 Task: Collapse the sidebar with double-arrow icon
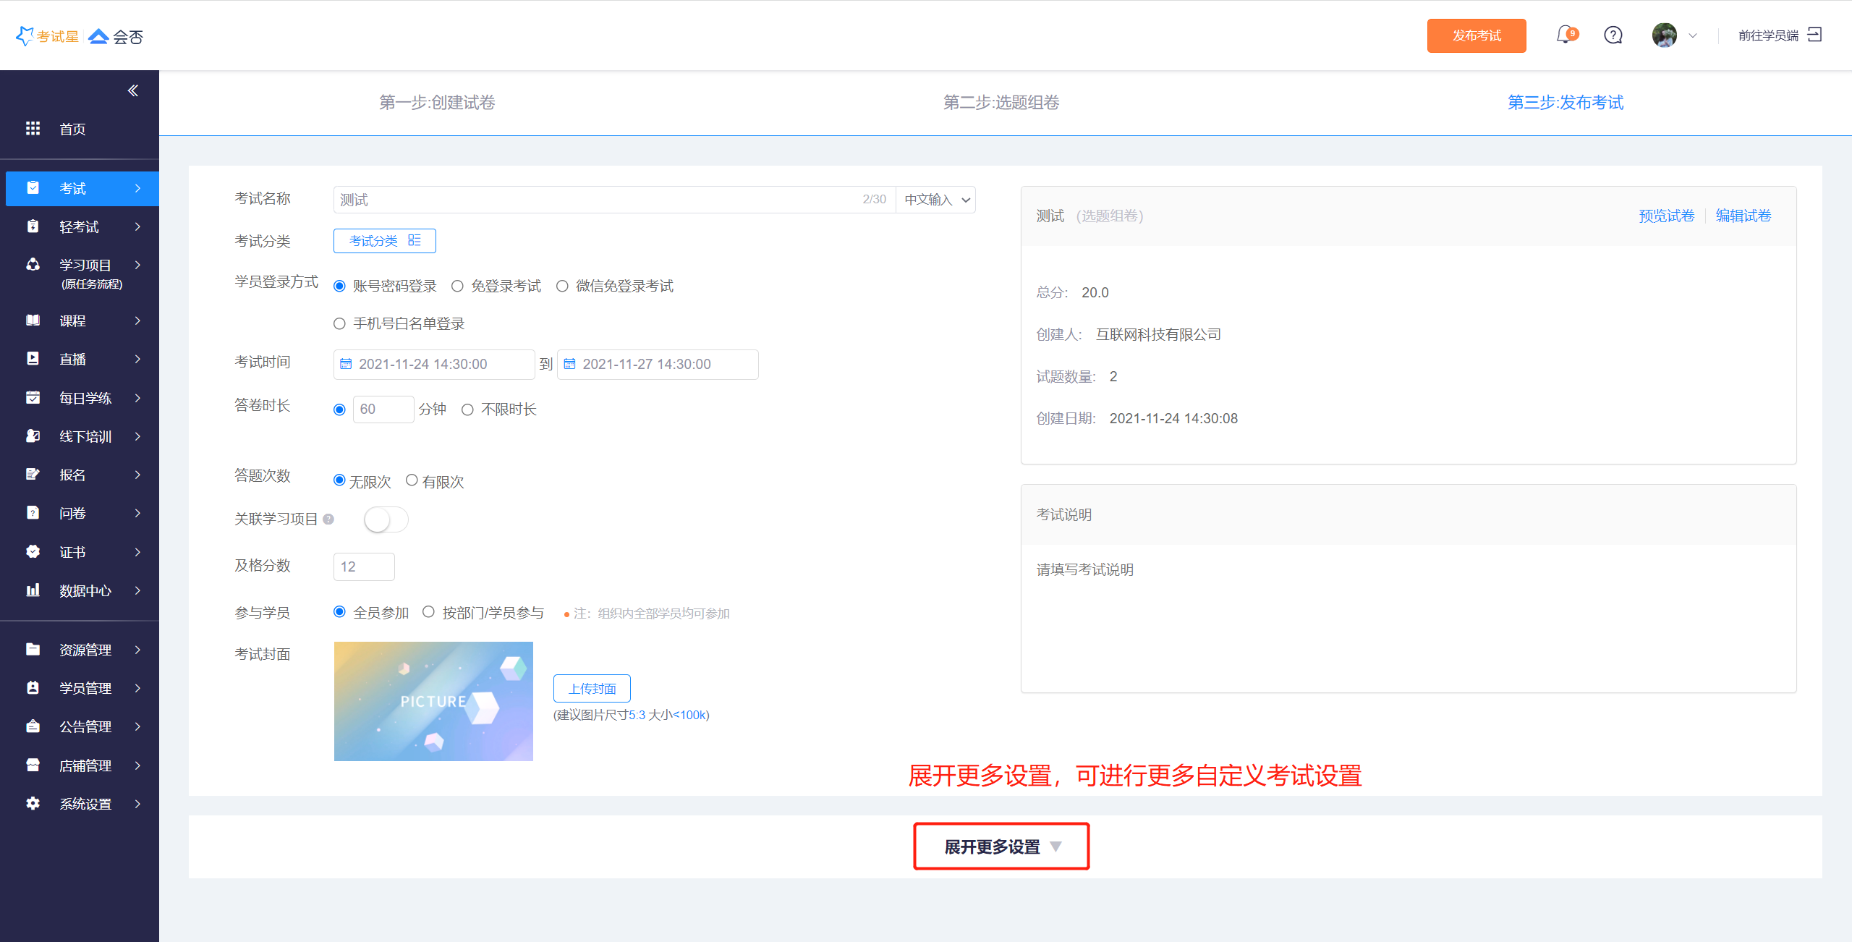click(x=133, y=90)
